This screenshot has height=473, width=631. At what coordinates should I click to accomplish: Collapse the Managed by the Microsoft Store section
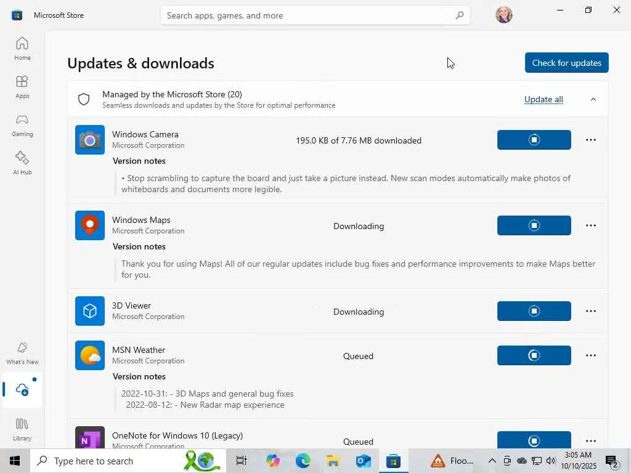coord(593,99)
